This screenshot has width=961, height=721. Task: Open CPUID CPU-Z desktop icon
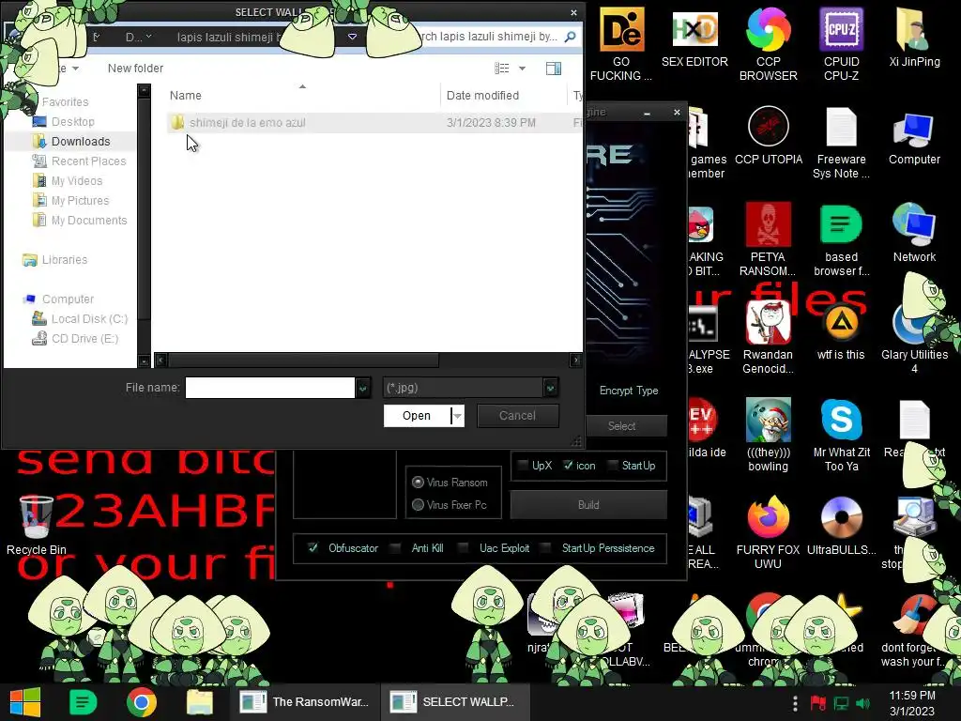[841, 44]
